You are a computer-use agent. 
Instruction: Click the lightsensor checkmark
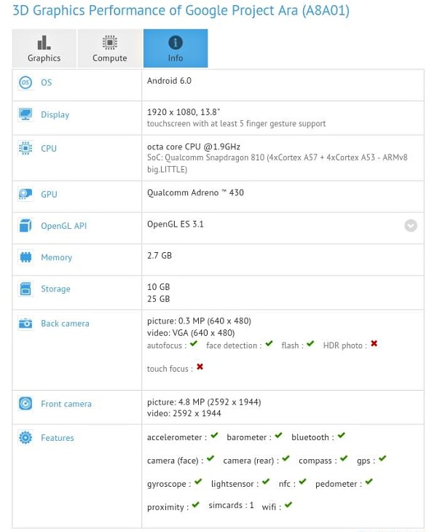(266, 482)
